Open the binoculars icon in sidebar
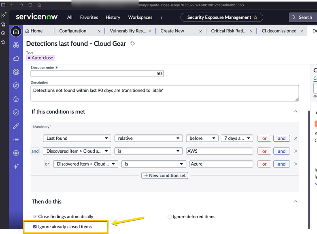Screen dimensions: 317x234 click(16, 45)
